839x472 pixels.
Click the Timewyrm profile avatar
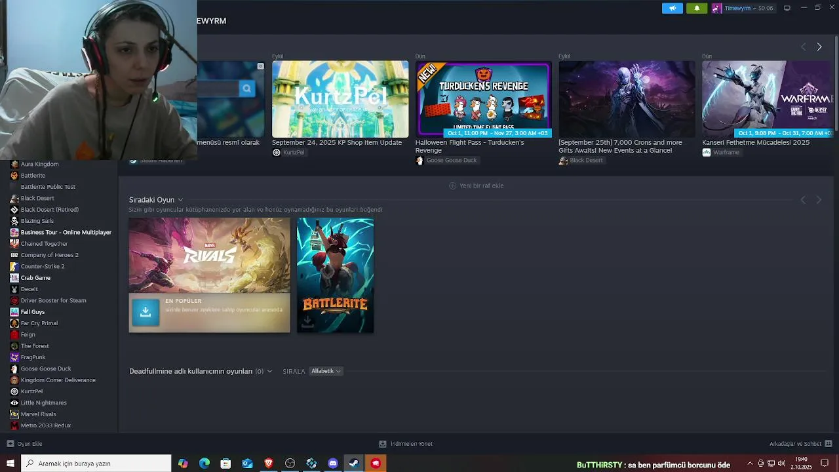coord(716,8)
